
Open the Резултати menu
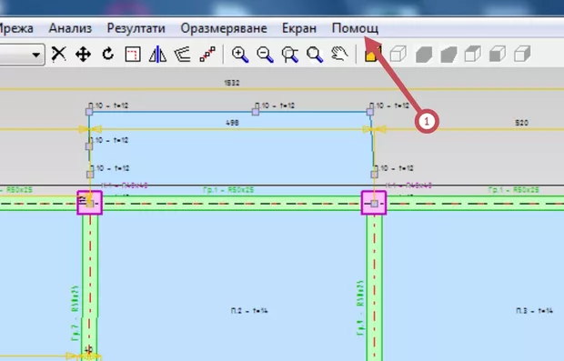[x=136, y=28]
